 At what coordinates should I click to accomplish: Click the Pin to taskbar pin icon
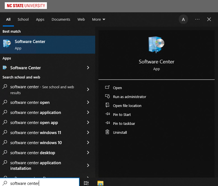(x=107, y=123)
